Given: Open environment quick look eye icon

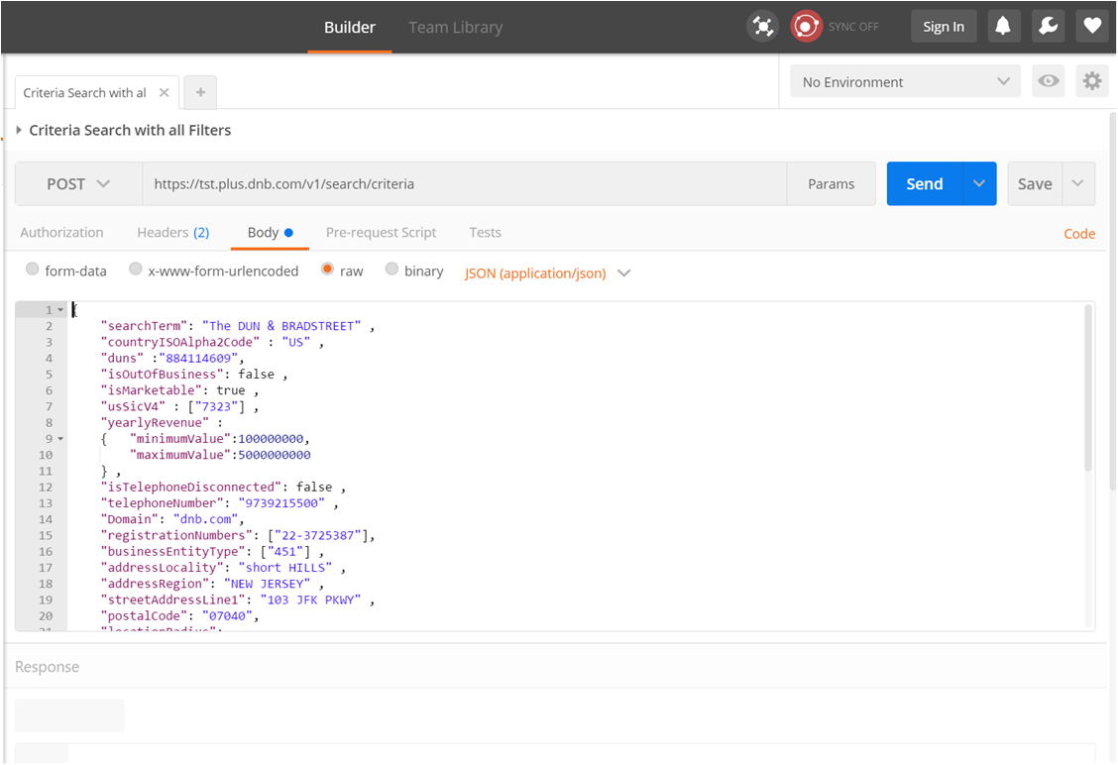Looking at the screenshot, I should tap(1049, 81).
